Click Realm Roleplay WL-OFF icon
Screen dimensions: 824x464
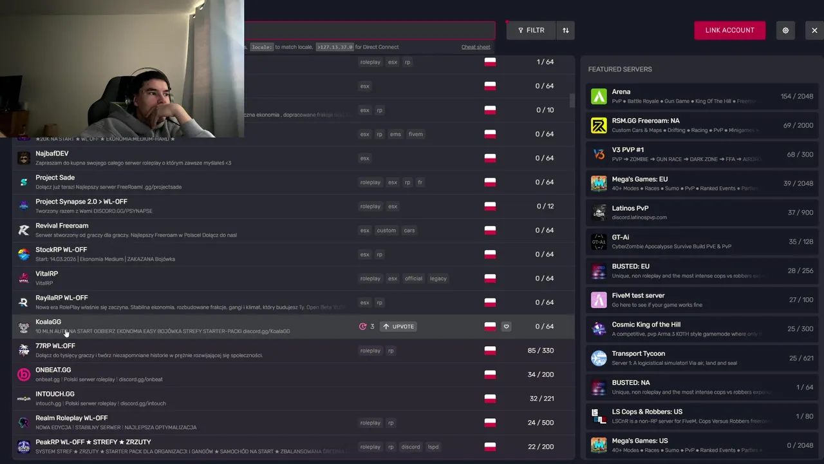pos(24,423)
